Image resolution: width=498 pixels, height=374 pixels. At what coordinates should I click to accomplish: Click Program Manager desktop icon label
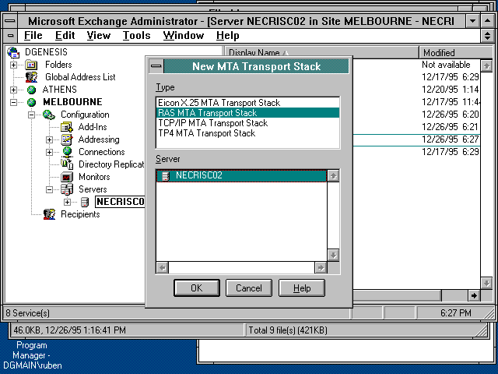click(x=32, y=355)
